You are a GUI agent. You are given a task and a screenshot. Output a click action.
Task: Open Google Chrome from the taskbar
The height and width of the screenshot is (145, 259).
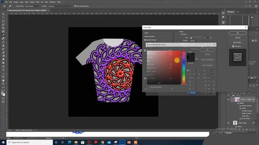(102, 142)
